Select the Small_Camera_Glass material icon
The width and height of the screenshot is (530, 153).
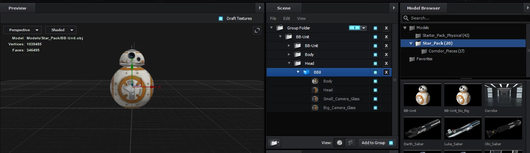(315, 99)
